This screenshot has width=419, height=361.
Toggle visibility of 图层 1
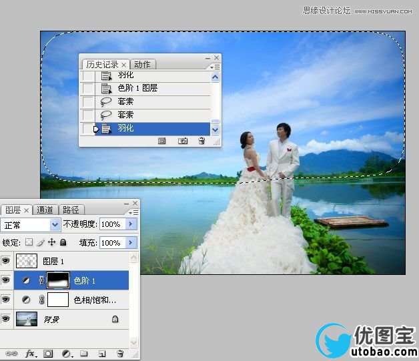(6, 260)
